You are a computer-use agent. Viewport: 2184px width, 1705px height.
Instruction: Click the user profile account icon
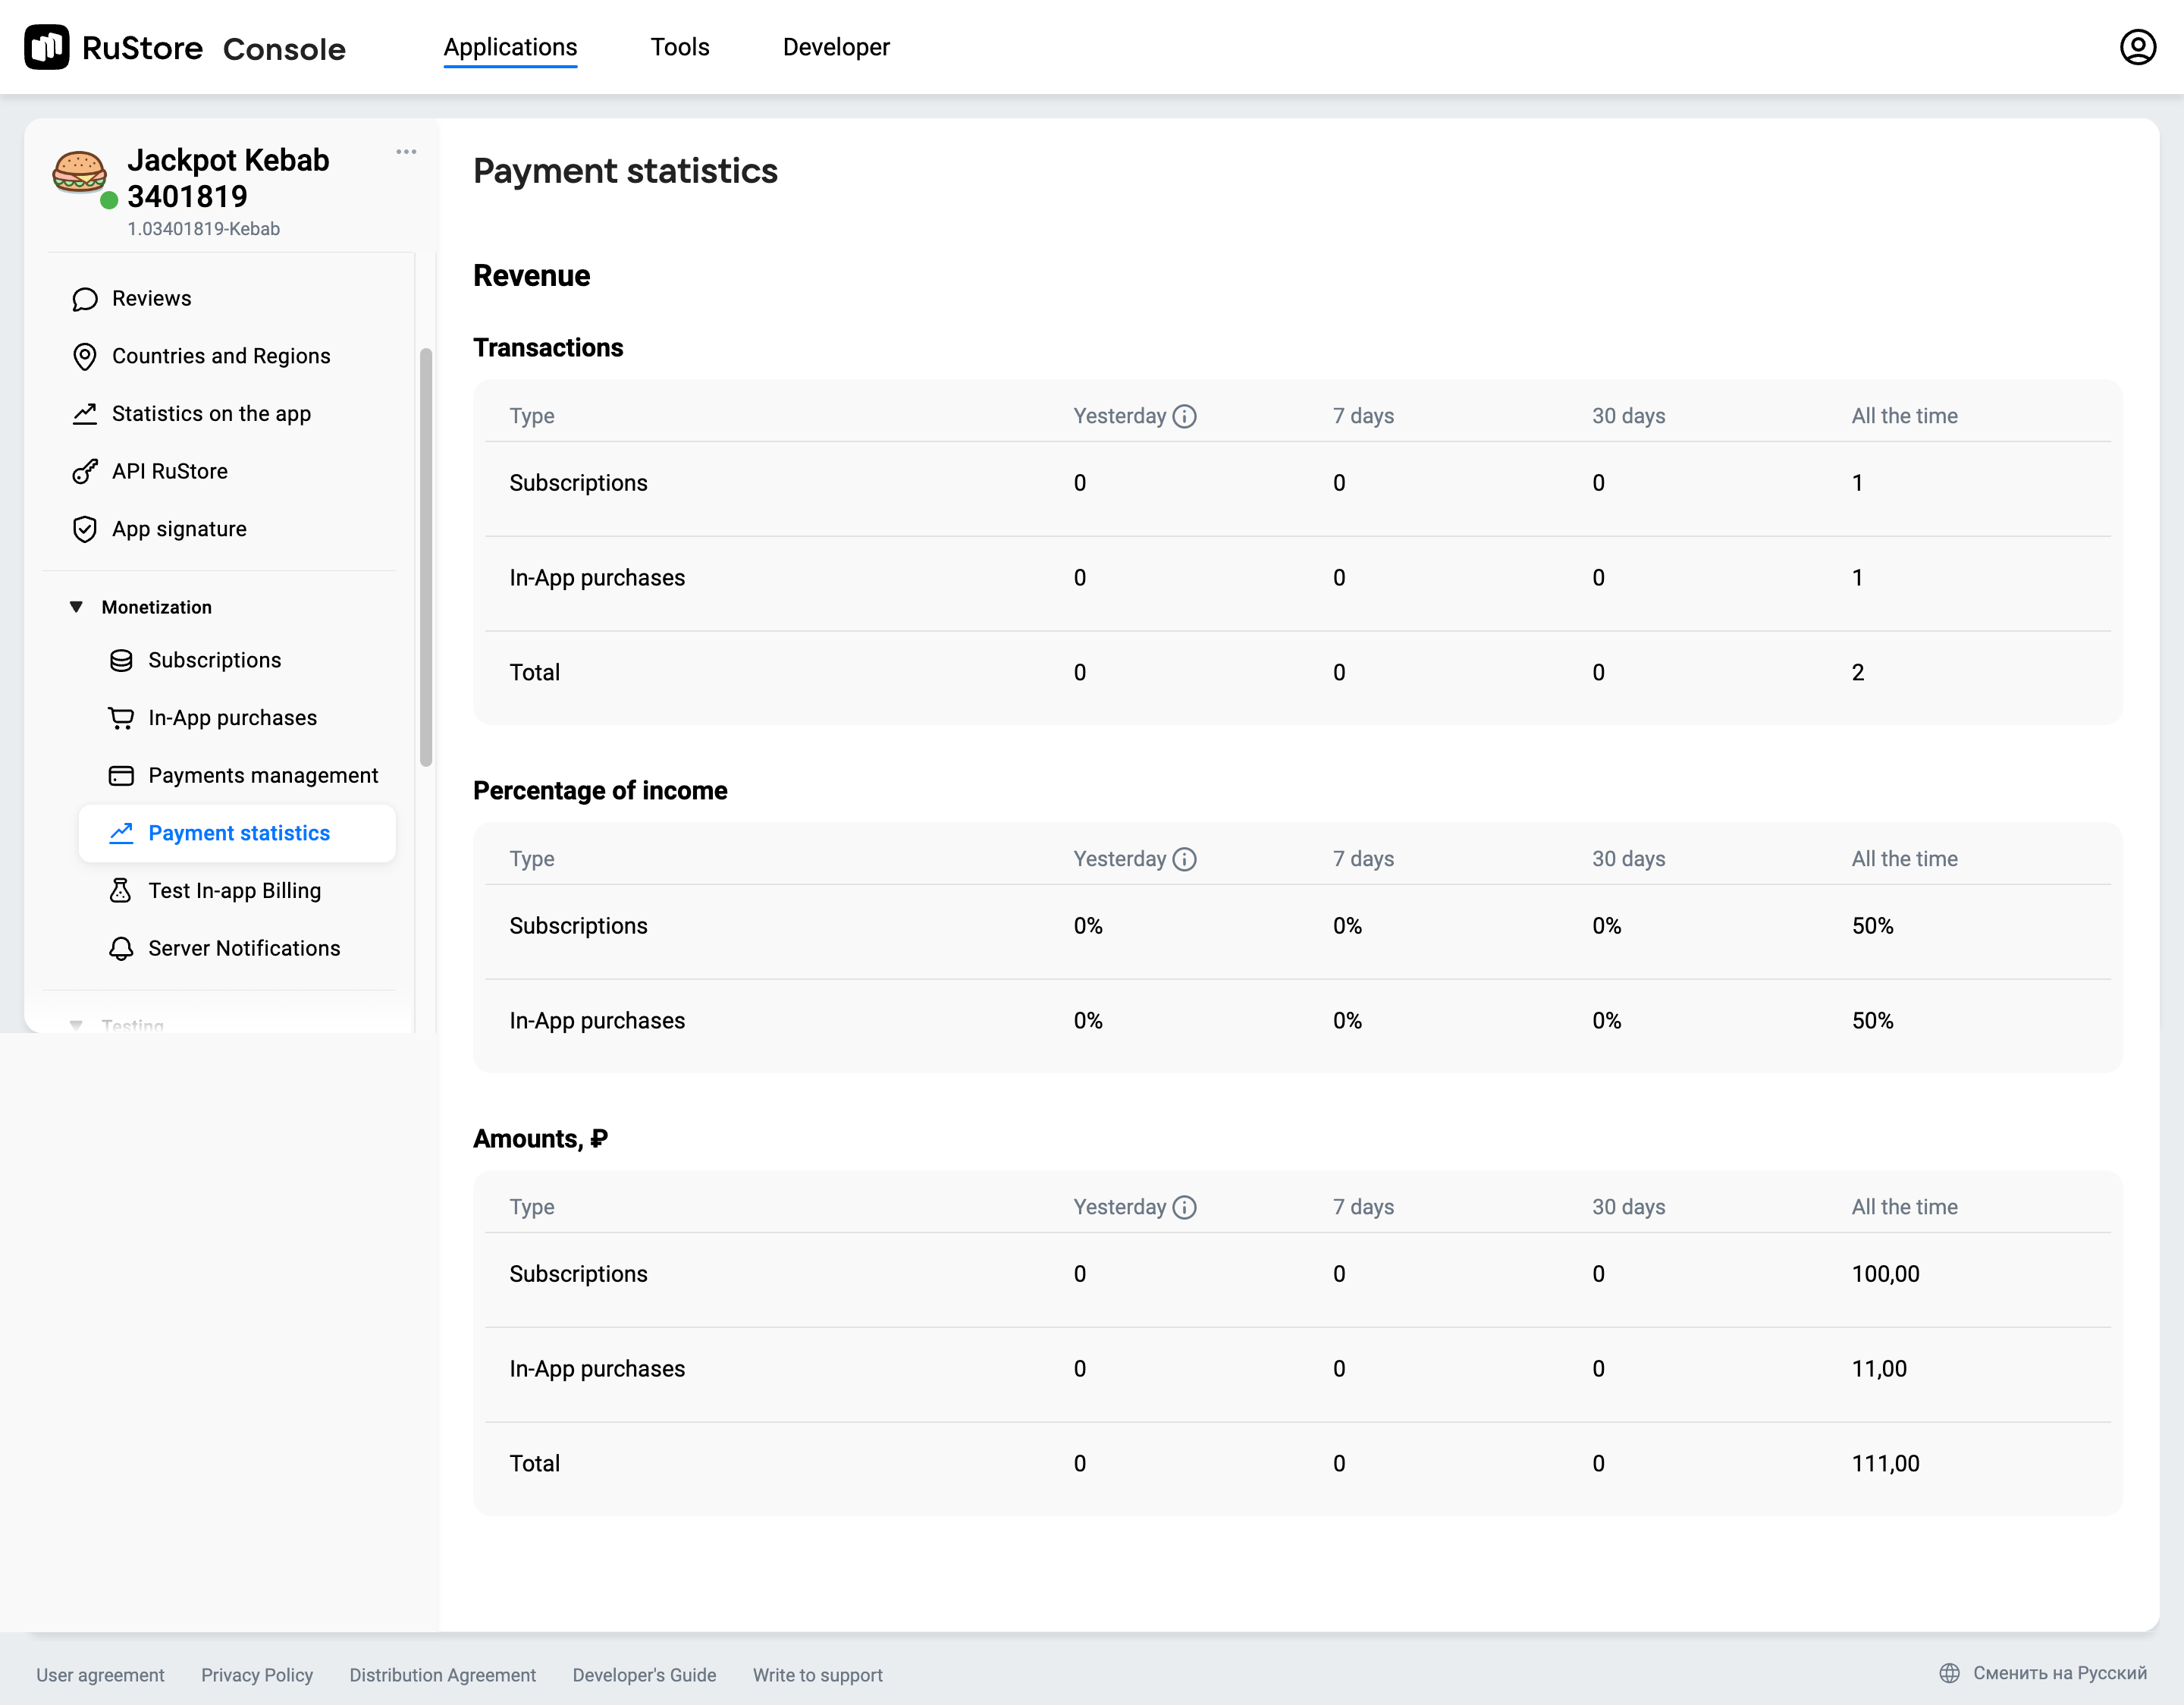coord(2137,47)
